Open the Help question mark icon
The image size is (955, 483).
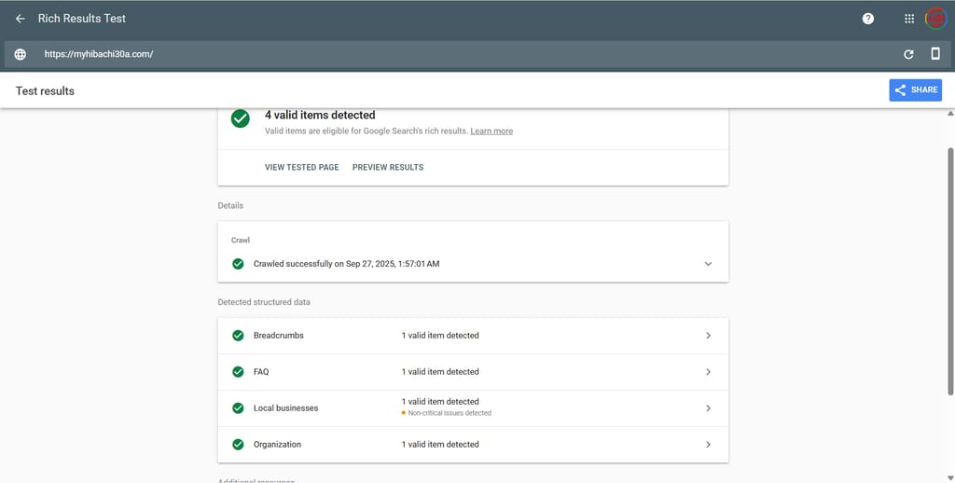[868, 19]
